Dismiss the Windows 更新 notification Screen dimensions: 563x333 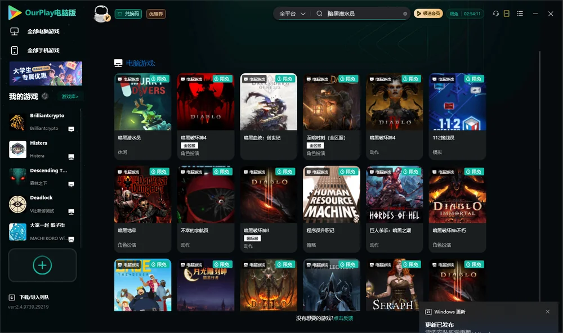pos(548,312)
